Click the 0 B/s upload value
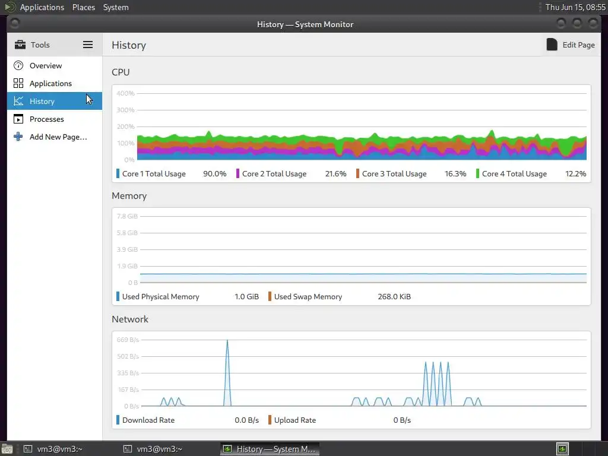Screen dimensions: 608x456 click(x=402, y=420)
